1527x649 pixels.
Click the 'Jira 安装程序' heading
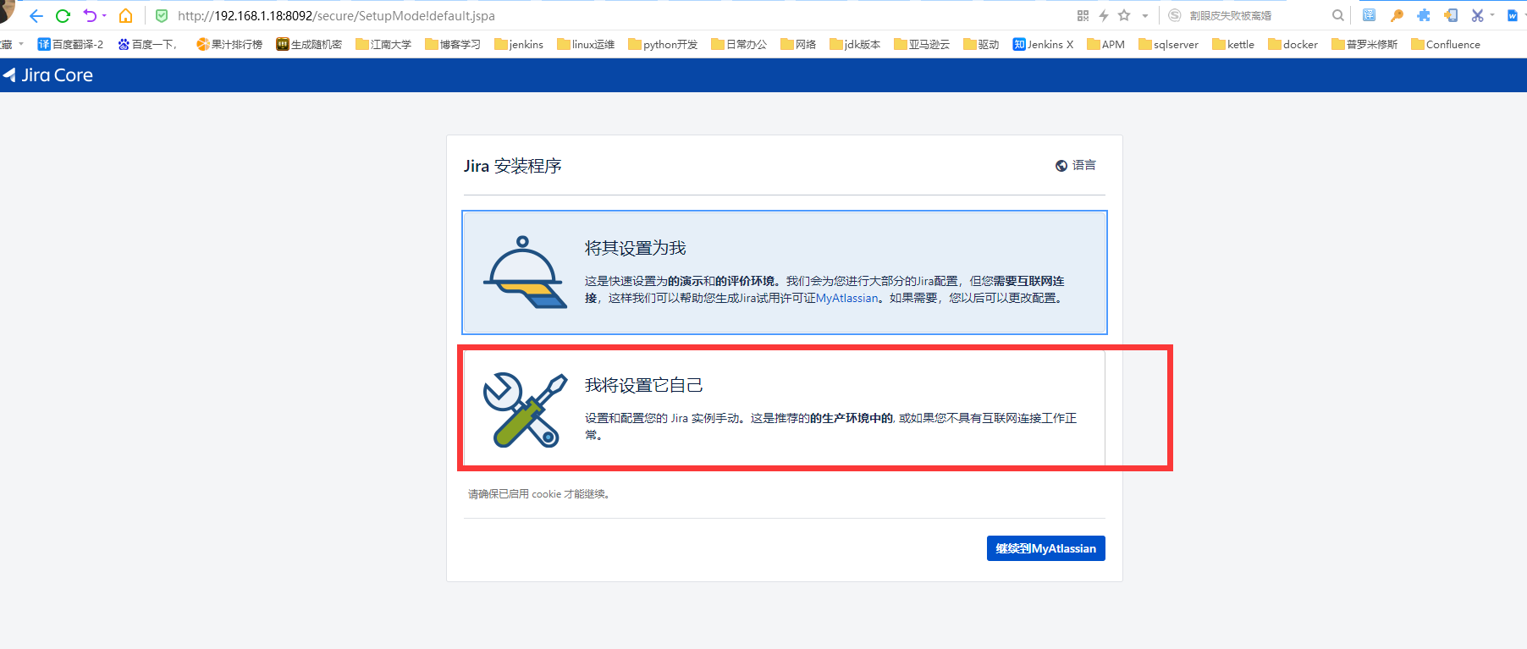click(x=513, y=166)
